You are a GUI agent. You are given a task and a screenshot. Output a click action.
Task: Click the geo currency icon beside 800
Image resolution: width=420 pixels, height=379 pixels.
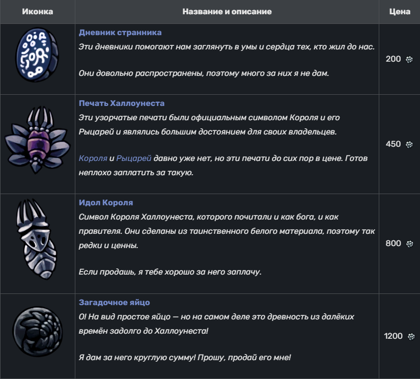coord(409,243)
